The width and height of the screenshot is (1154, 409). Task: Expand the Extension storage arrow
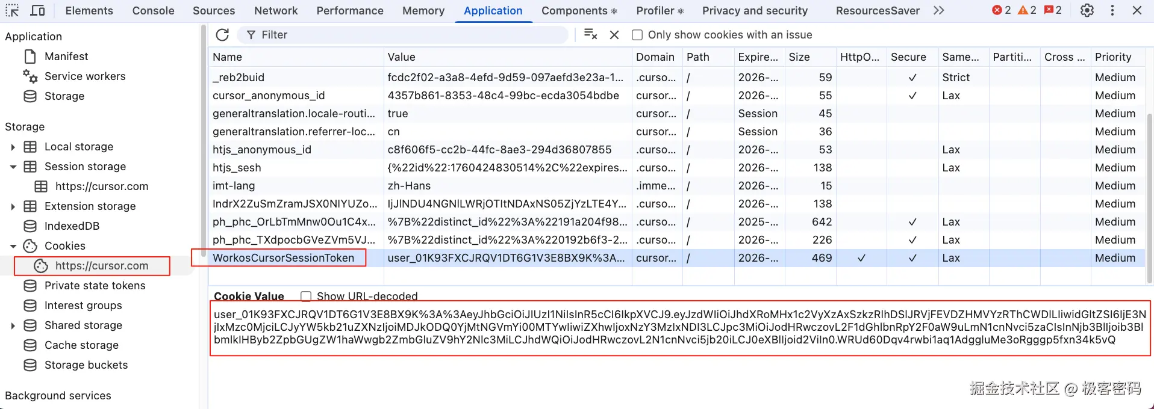(x=13, y=206)
